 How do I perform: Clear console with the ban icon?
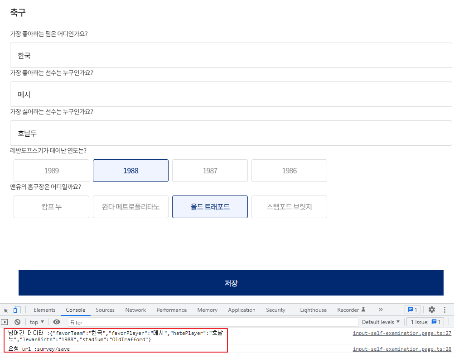coord(17,322)
